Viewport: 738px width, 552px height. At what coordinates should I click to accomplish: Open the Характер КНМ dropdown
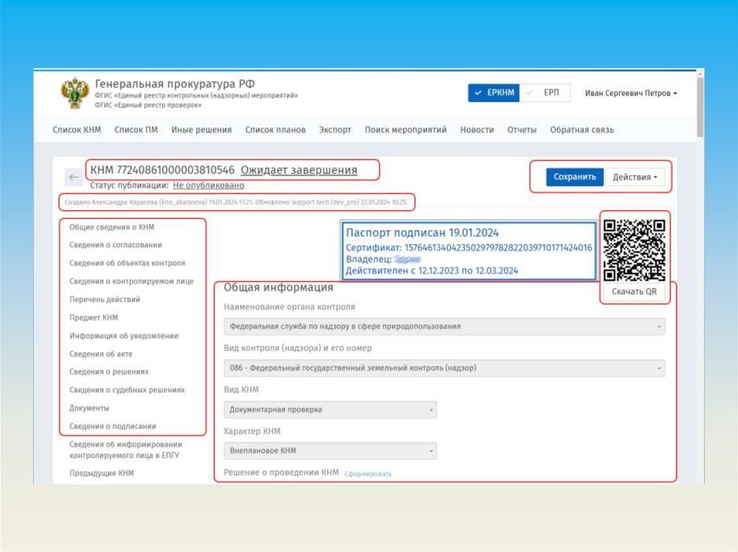[330, 451]
